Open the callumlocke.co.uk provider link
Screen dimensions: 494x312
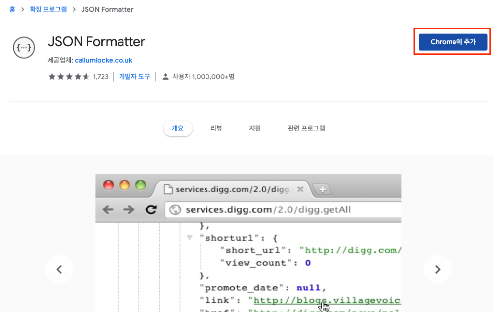(x=103, y=60)
